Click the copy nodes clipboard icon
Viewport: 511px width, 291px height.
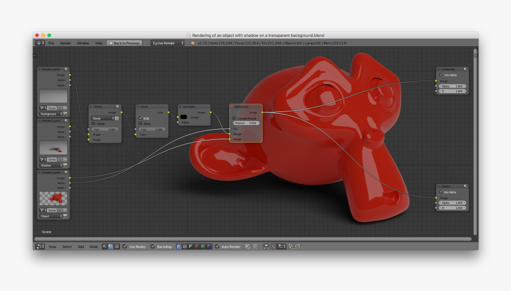coord(291,247)
